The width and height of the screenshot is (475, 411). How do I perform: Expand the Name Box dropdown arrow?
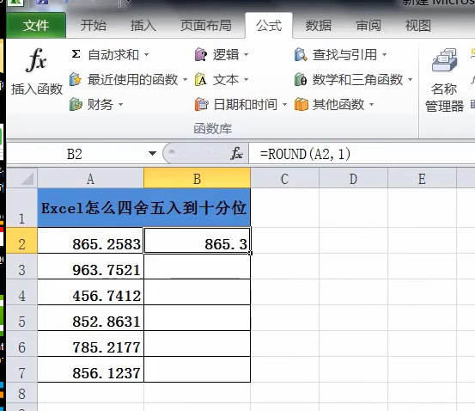[152, 154]
